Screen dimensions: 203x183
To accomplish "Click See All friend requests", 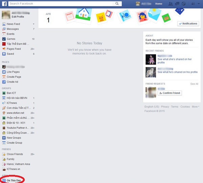I will point(194,84).
